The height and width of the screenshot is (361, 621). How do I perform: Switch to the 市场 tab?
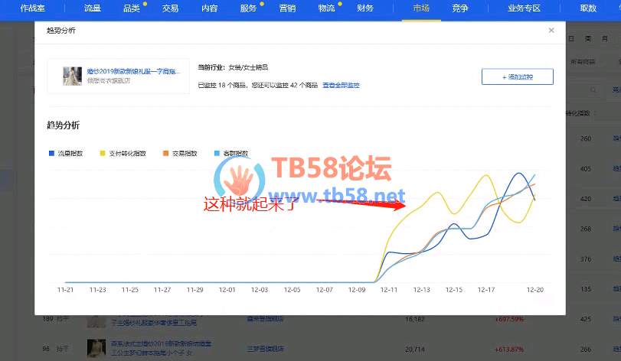tap(420, 8)
